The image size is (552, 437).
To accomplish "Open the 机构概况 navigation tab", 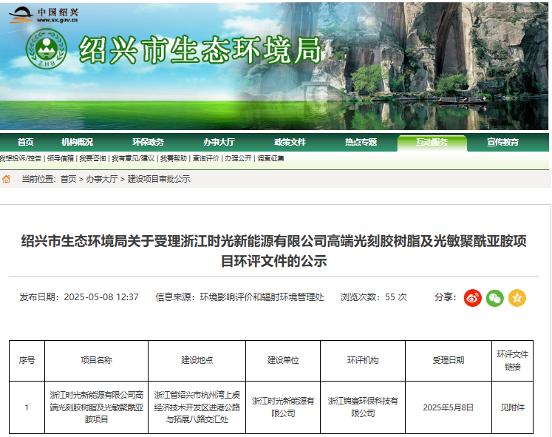I will (77, 142).
